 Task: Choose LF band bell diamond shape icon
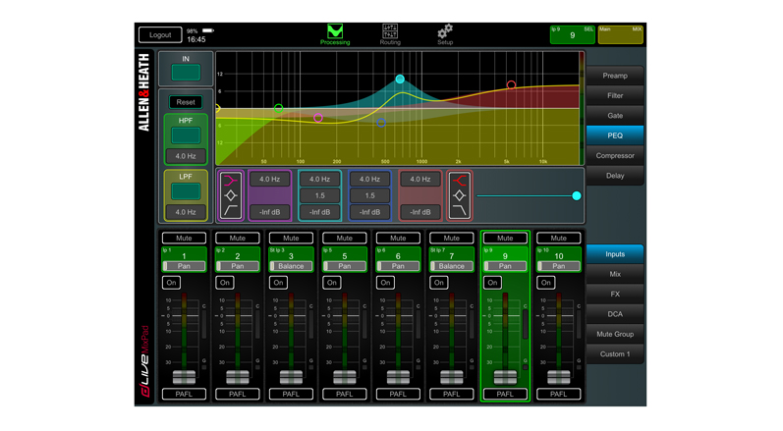[231, 195]
